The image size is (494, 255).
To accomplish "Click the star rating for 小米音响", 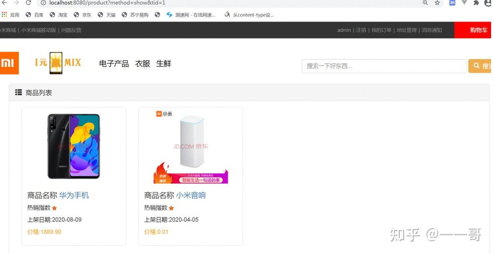I will 171,208.
